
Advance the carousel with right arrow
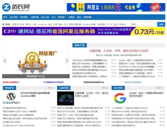coord(67,61)
